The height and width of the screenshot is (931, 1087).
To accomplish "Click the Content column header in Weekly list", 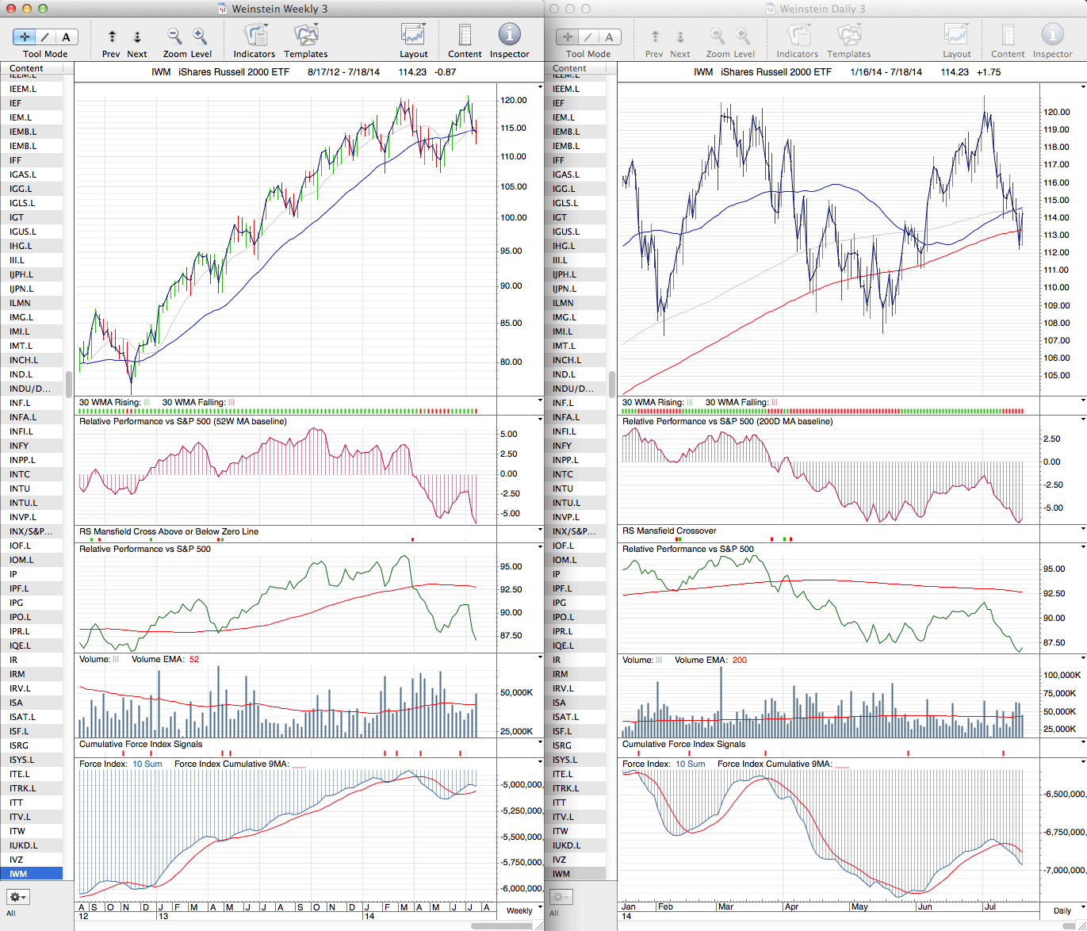I will 27,68.
